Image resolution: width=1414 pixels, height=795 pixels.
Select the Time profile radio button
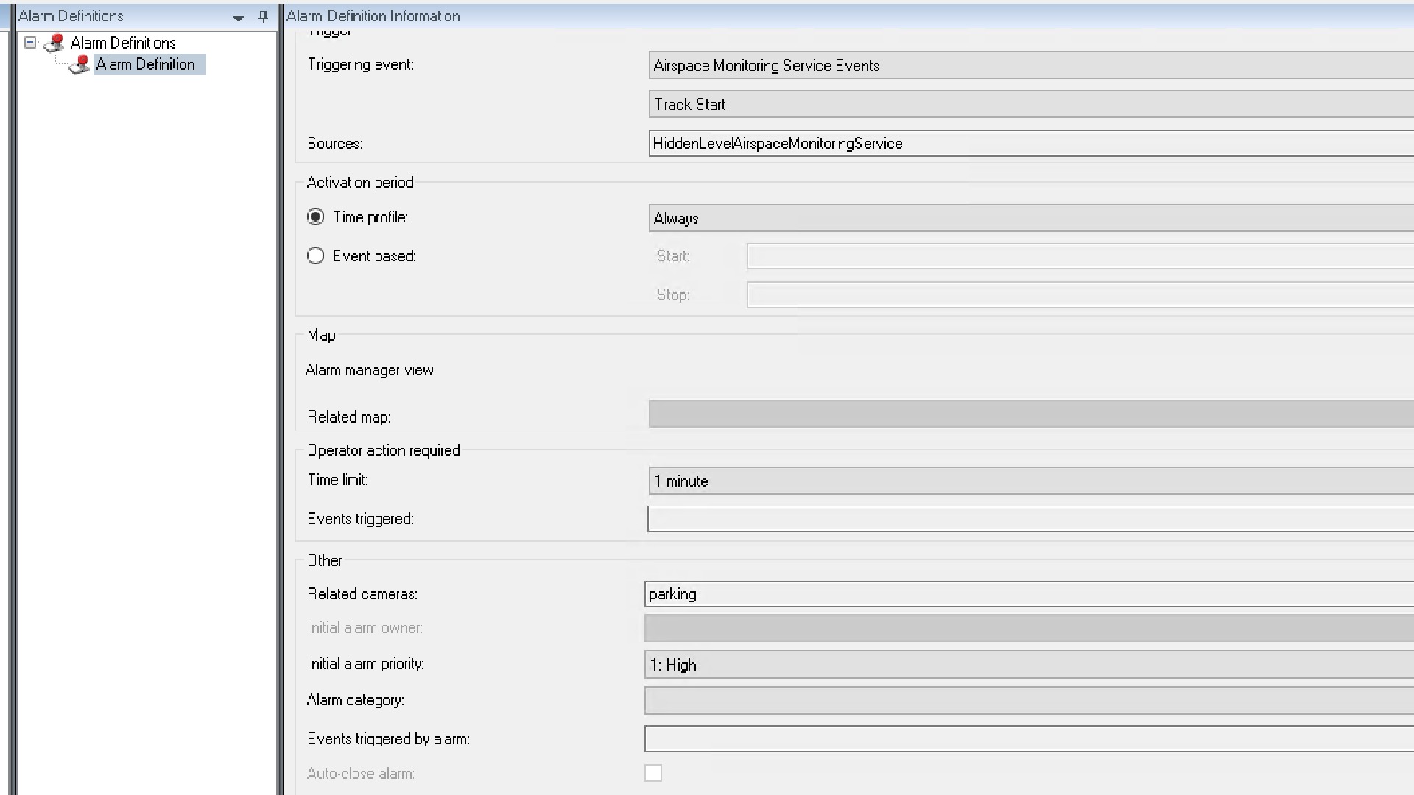316,217
